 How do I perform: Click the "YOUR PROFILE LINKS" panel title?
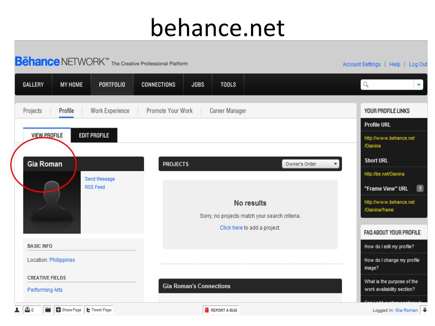click(387, 111)
